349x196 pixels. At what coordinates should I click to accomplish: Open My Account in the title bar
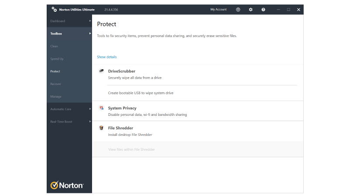[219, 10]
